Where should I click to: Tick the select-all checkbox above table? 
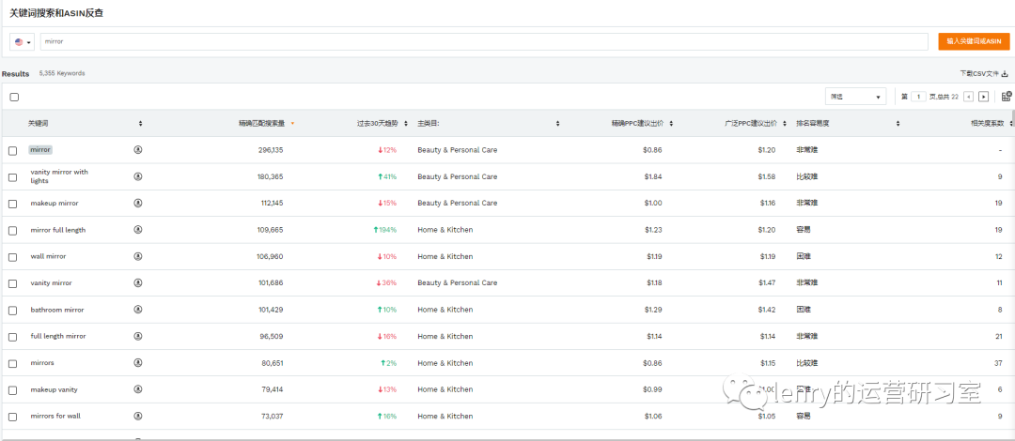[14, 97]
